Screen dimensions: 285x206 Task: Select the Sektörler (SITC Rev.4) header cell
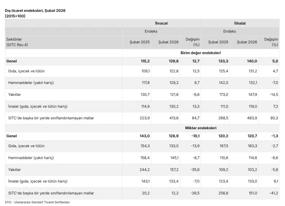[17, 42]
